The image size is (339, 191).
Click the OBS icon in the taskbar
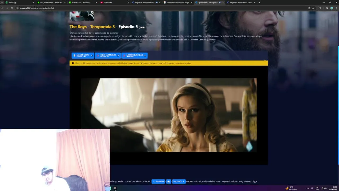coord(115,188)
